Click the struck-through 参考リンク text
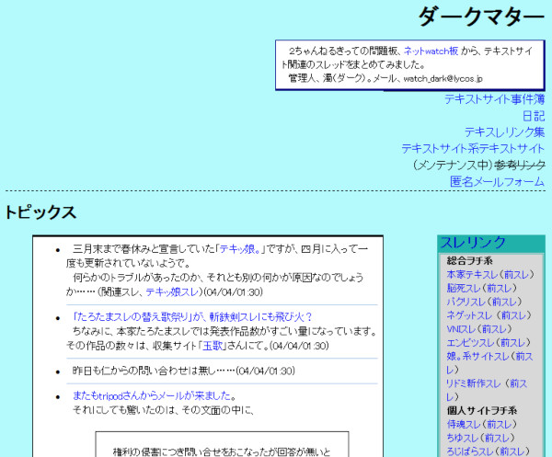 520,166
